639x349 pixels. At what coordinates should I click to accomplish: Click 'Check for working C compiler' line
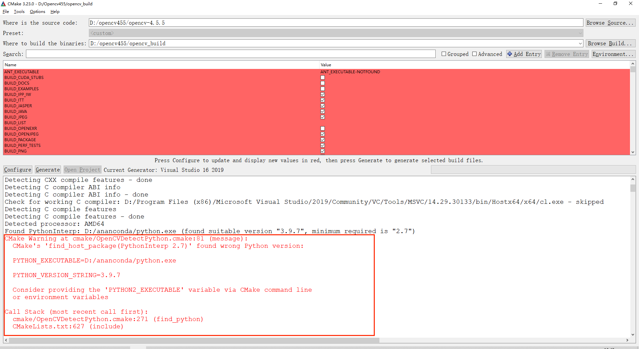(304, 202)
